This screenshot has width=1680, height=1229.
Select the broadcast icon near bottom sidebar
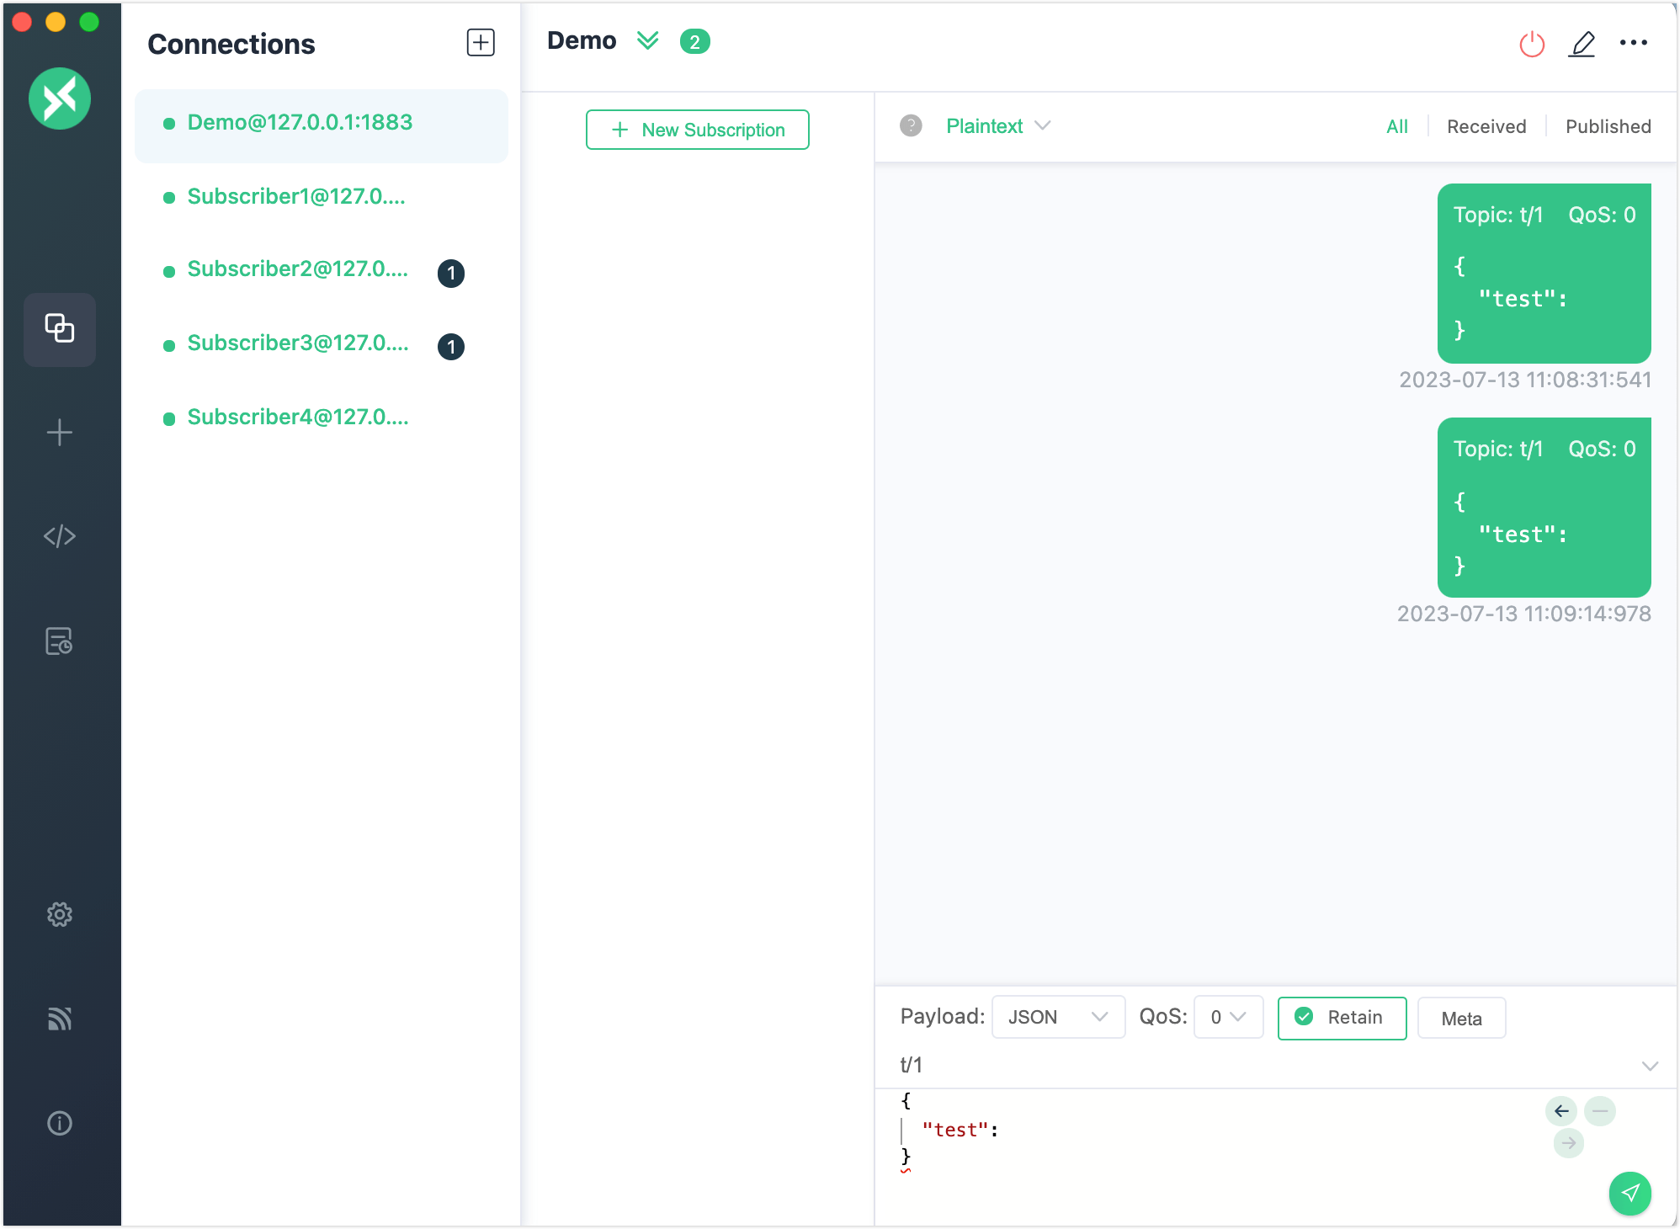coord(59,1019)
